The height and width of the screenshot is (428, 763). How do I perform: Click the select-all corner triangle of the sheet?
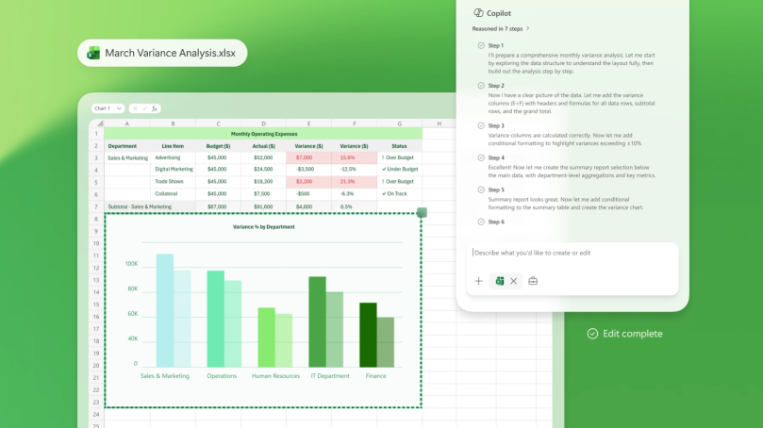(100, 123)
